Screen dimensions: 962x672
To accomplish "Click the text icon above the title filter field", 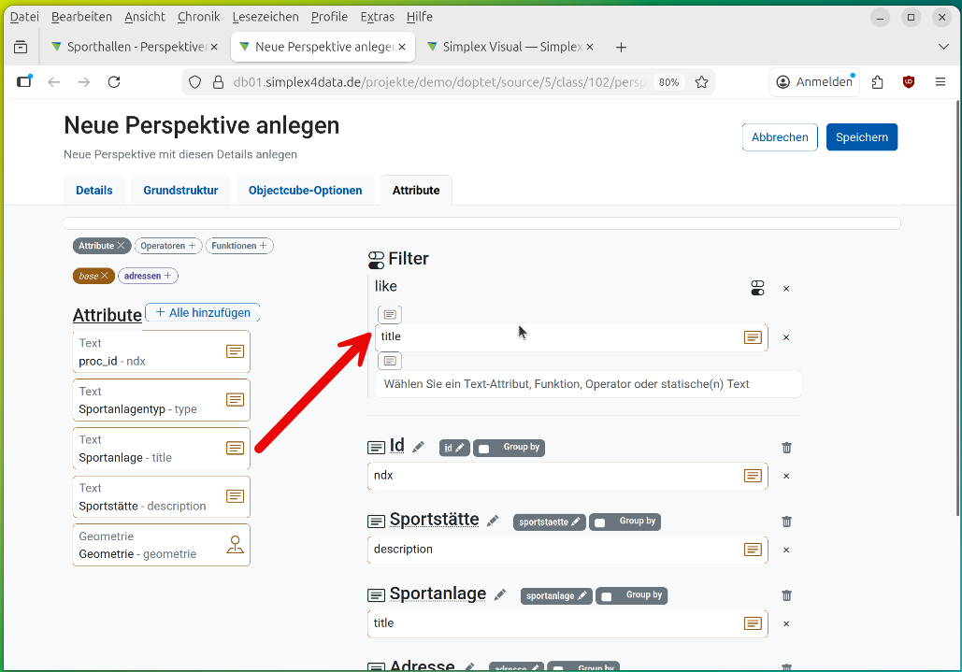I will coord(390,315).
